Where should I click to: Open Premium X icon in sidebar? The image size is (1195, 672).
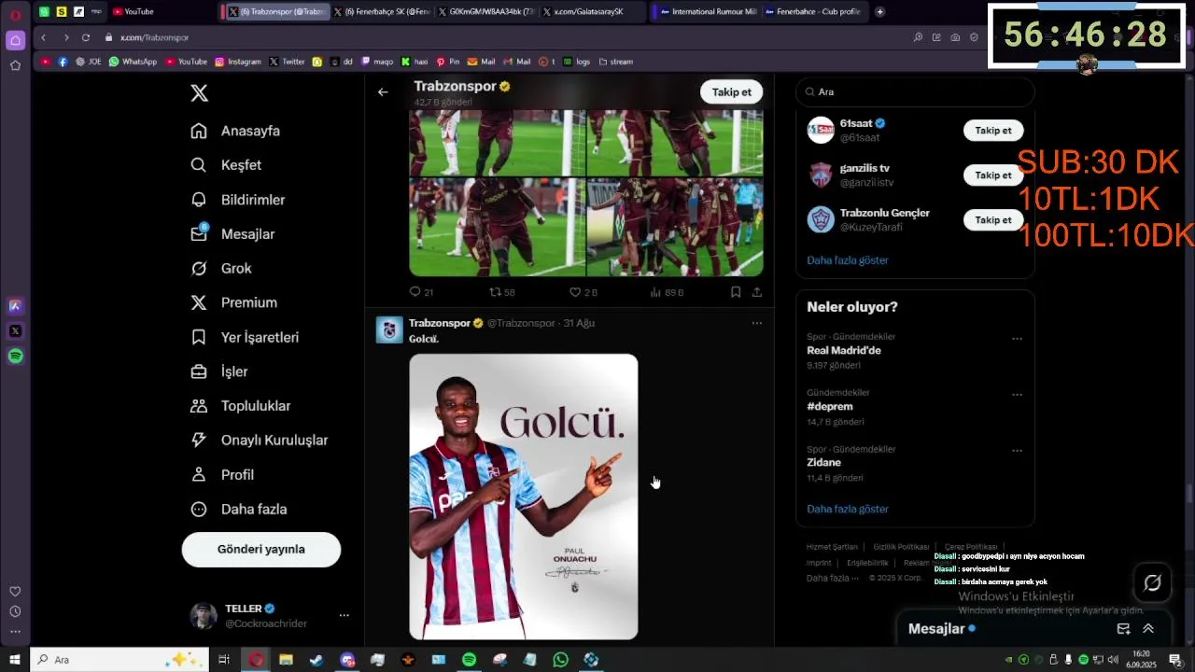tap(199, 302)
